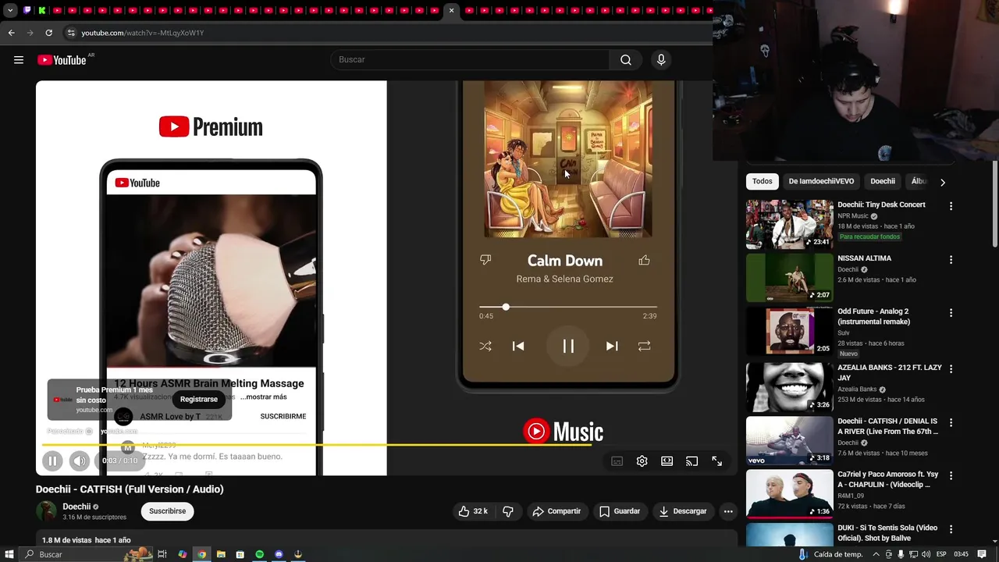Show more filter chips with right chevron
The image size is (999, 562).
point(942,182)
